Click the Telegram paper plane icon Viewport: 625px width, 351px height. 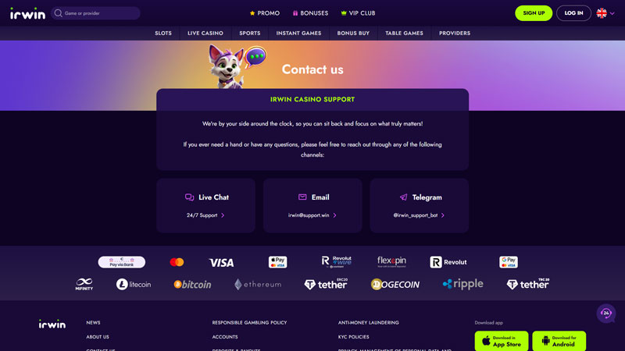point(403,197)
